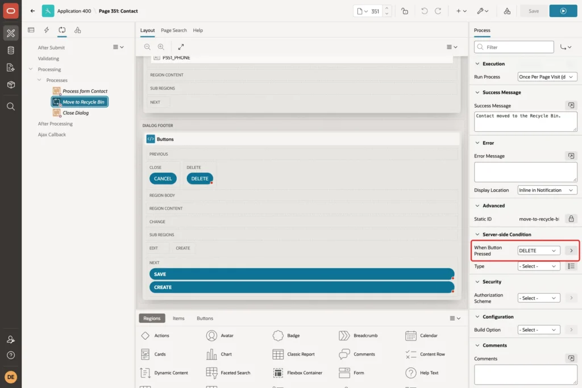Redo the last change
The image size is (582, 388).
438,11
